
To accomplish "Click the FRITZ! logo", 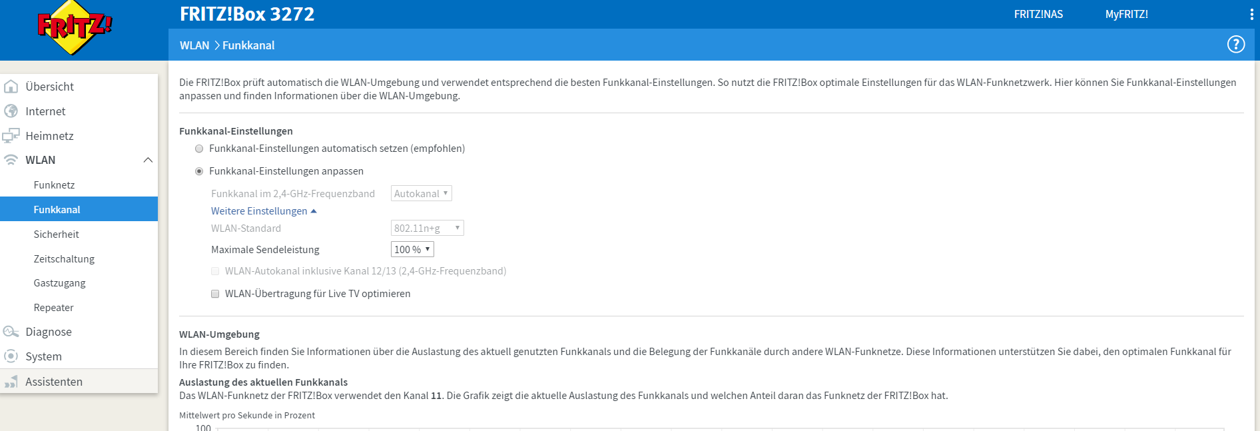I will tap(75, 27).
